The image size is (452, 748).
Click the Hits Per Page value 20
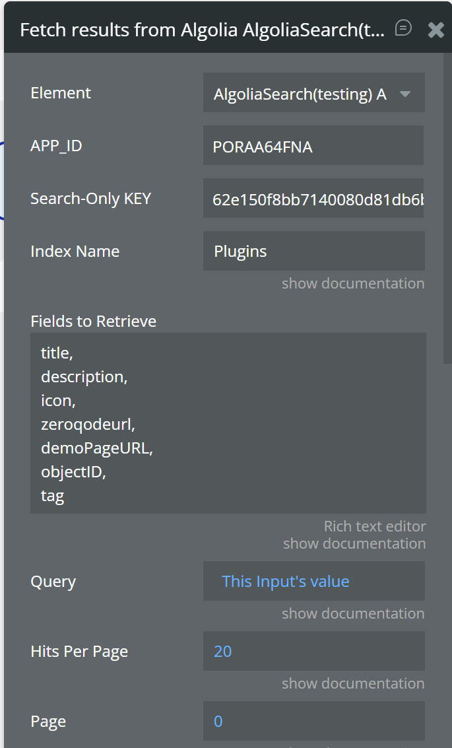[223, 652]
